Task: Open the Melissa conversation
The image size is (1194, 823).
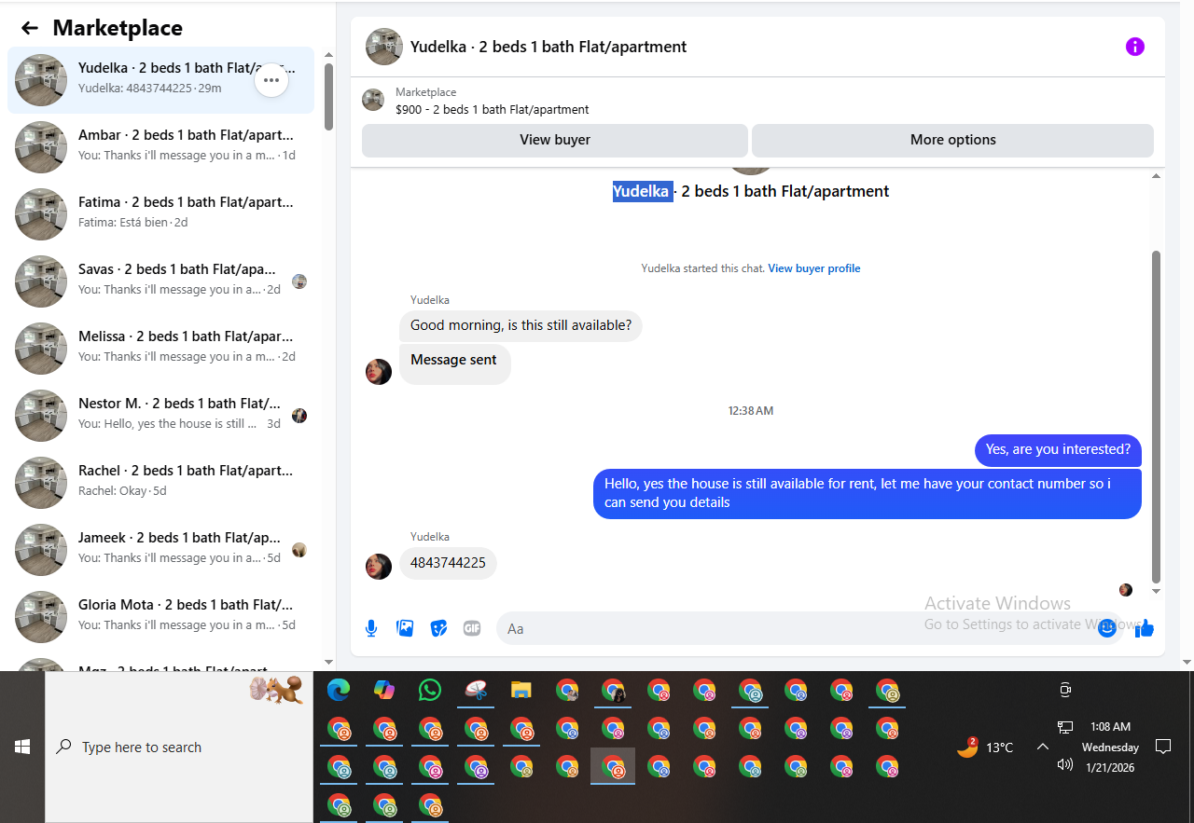Action: [160, 349]
